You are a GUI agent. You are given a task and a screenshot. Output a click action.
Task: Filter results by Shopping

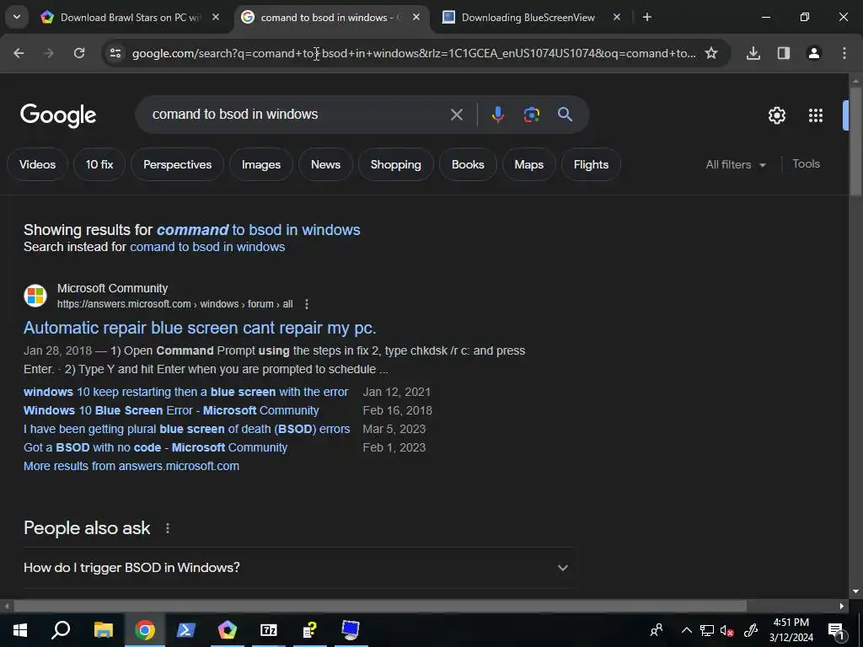pos(396,164)
